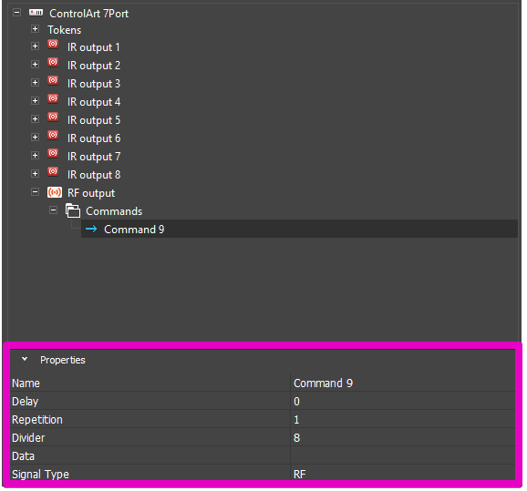Screen dimensions: 527x491
Task: Click the Data property label
Action: click(23, 456)
